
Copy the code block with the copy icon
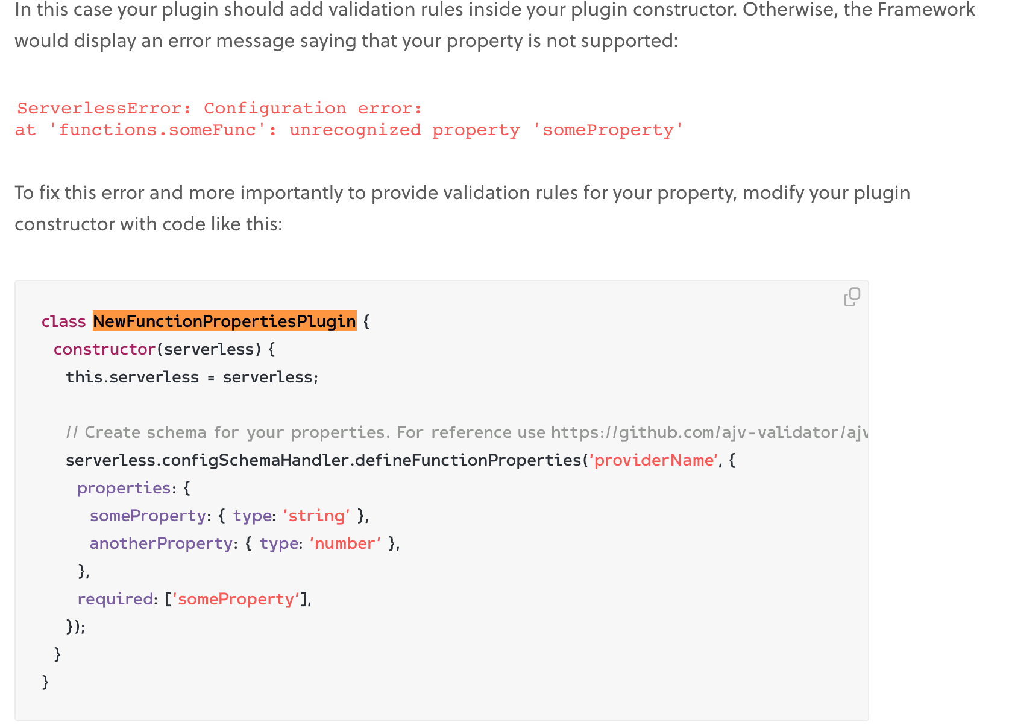[x=852, y=297]
